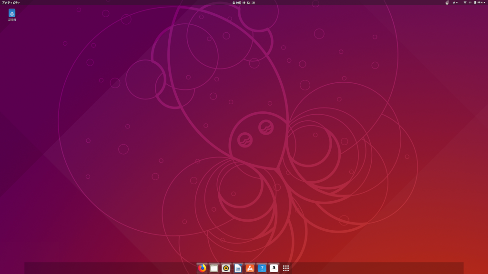The image size is (488, 274).
Task: Launch LibreOffice Writer from the dock
Action: pos(238,268)
